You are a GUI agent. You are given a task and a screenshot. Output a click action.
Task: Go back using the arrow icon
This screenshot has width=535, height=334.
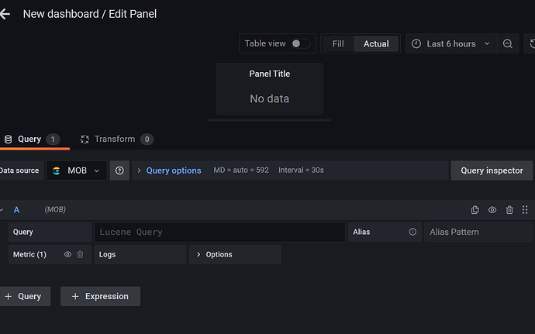point(5,14)
